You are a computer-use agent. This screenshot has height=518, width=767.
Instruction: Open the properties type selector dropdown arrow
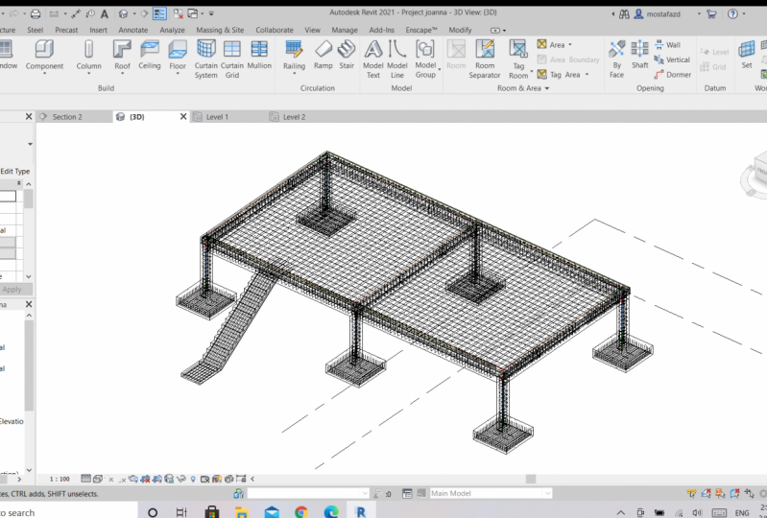pos(30,144)
